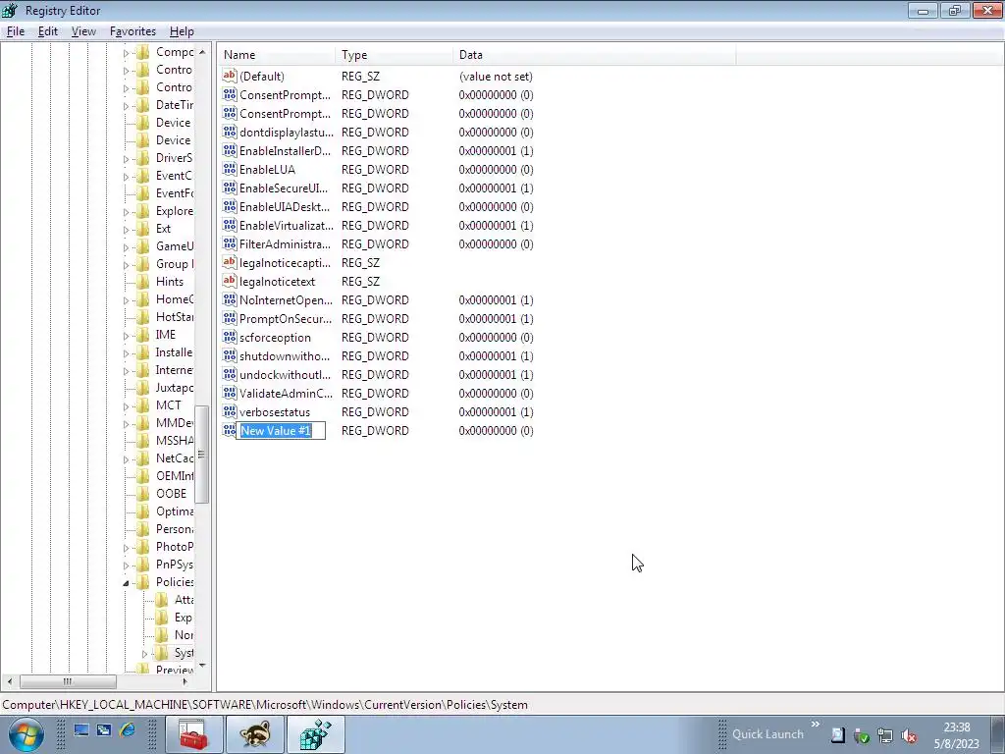Viewport: 1005px width, 754px height.
Task: Click the tree horizontal scrollbar thumb
Action: click(x=68, y=681)
